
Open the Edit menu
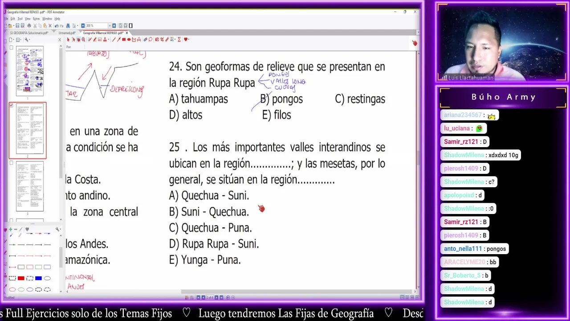(x=13, y=19)
